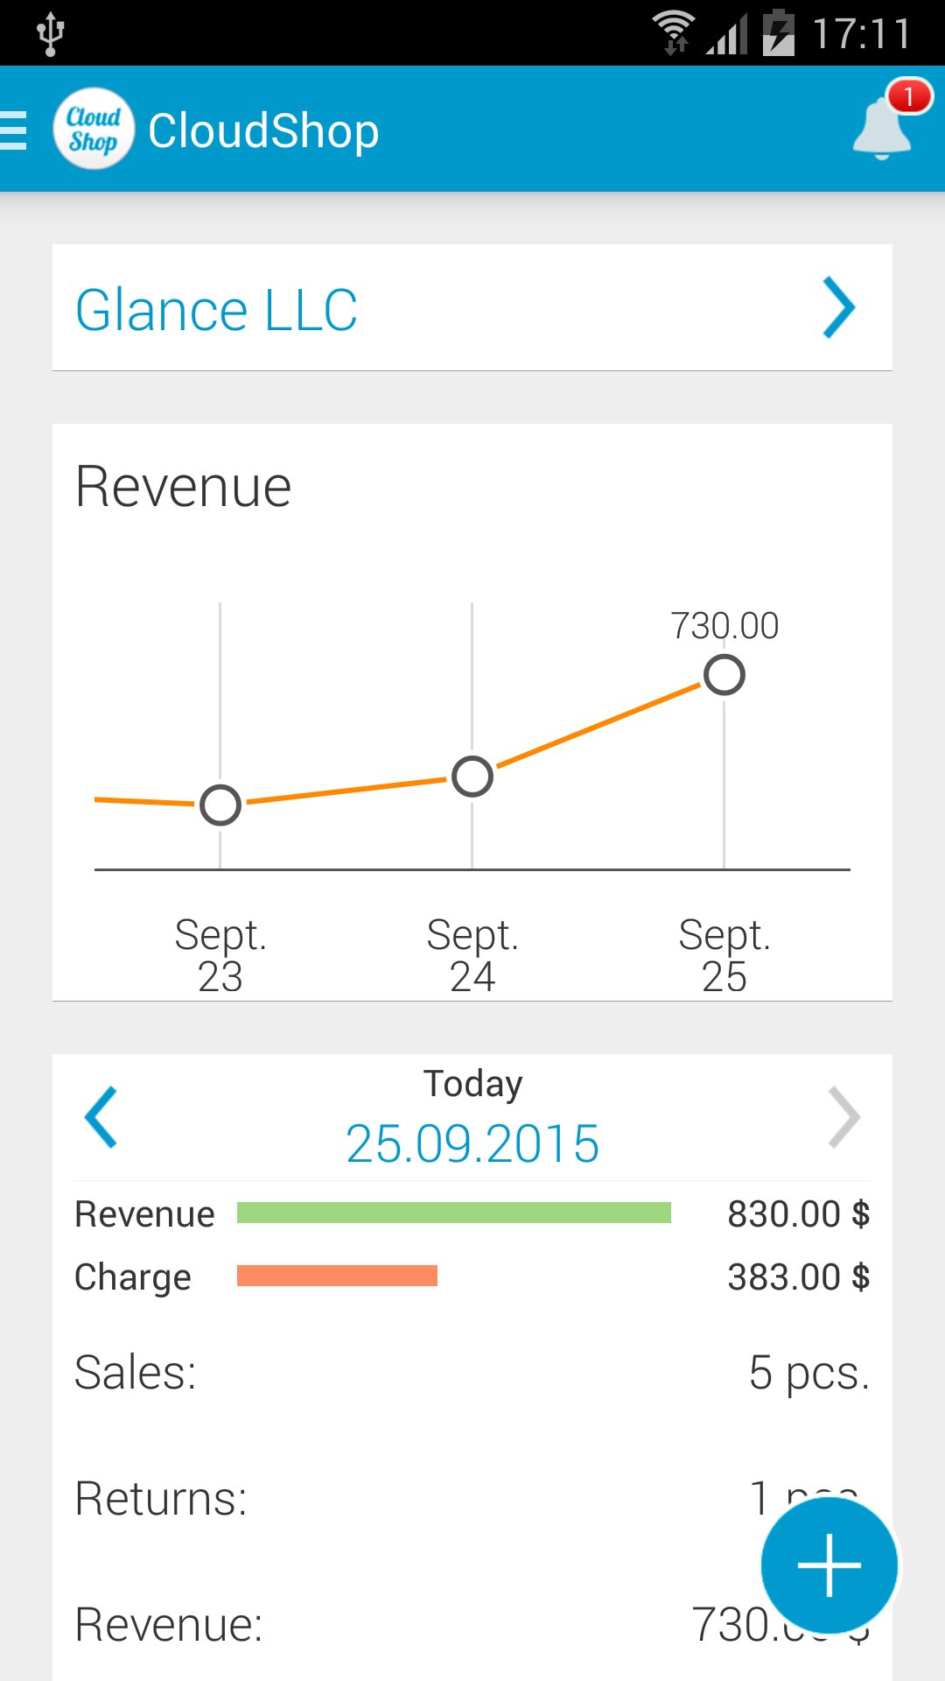945x1681 pixels.
Task: Tap the CloudShop logo icon
Action: tap(94, 130)
